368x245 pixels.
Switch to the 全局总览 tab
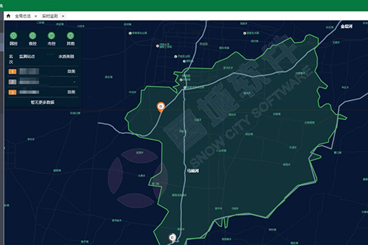click(22, 16)
